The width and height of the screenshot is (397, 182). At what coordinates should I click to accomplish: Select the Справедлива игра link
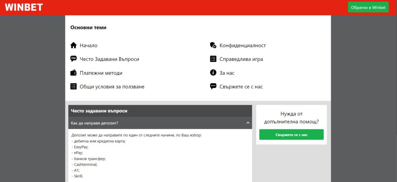(241, 59)
